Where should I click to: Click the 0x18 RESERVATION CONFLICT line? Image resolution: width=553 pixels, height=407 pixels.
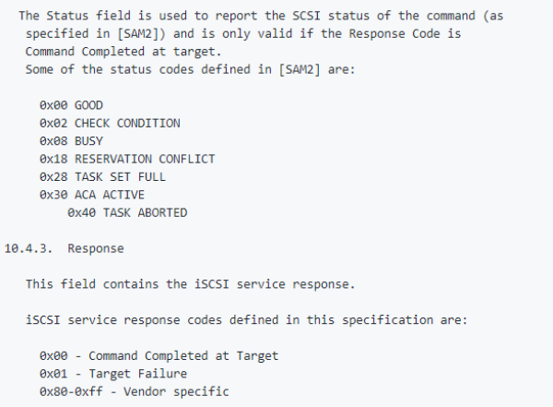[127, 159]
